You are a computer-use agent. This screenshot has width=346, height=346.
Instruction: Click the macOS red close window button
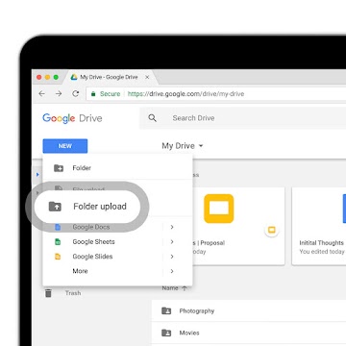tap(39, 77)
